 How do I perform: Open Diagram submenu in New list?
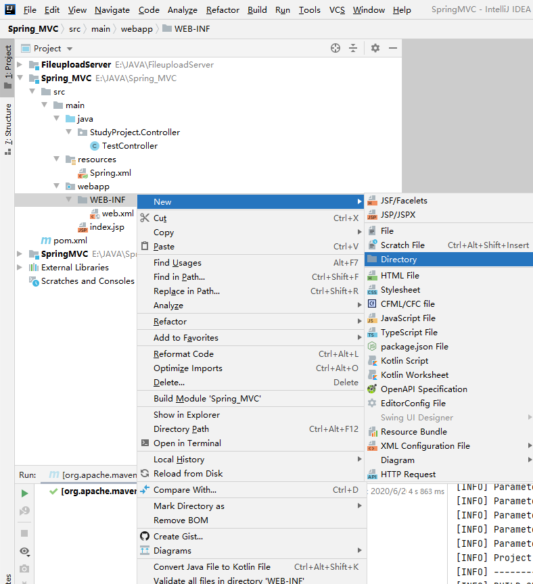pyautogui.click(x=449, y=460)
